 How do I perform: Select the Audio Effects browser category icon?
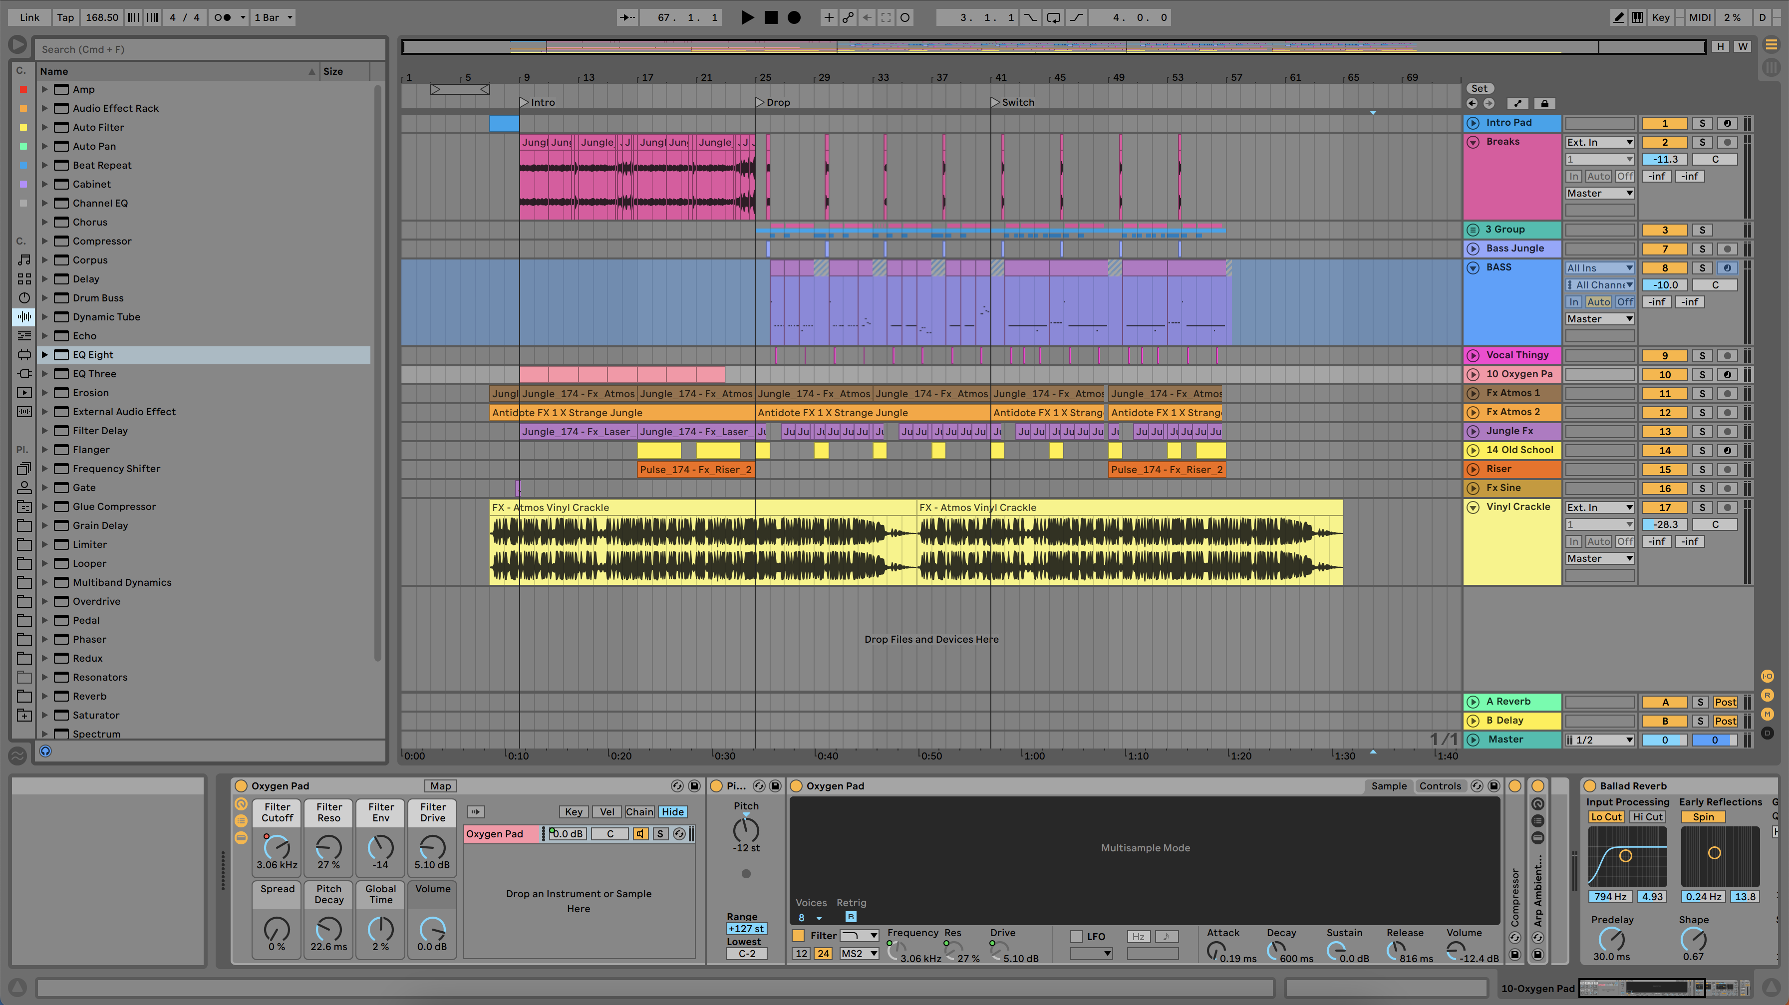pos(23,316)
